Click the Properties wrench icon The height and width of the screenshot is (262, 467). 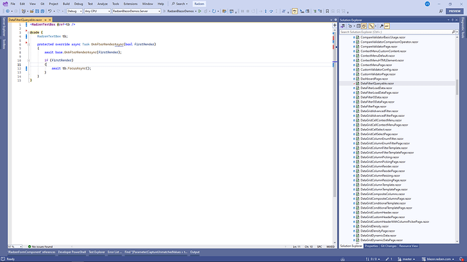(x=382, y=26)
